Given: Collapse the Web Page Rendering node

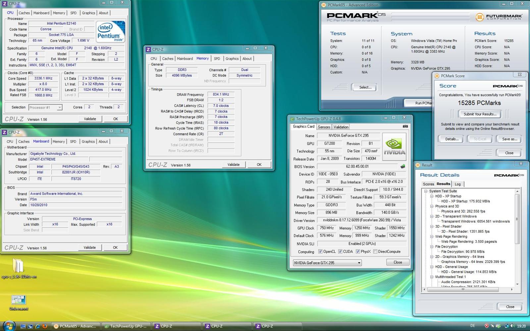Looking at the screenshot, I should (432, 236).
